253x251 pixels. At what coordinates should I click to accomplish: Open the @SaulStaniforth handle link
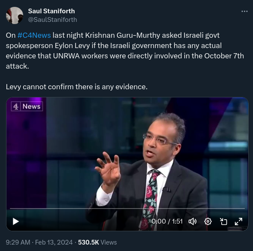[52, 20]
